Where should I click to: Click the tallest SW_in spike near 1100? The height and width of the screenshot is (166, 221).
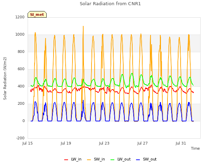click(x=83, y=27)
